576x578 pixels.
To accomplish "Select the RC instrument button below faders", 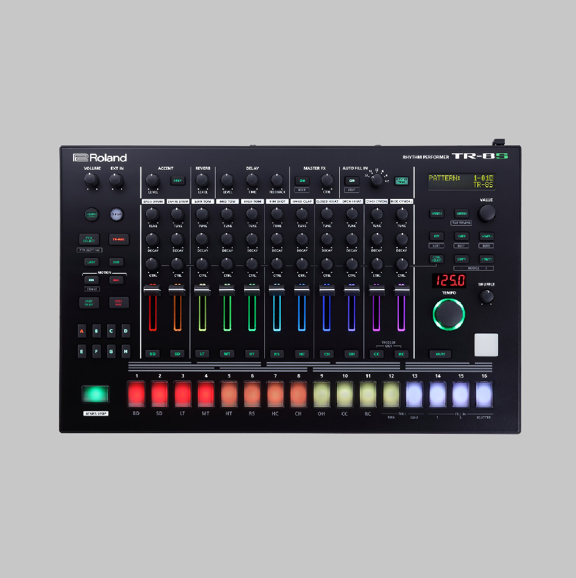I will (x=401, y=354).
